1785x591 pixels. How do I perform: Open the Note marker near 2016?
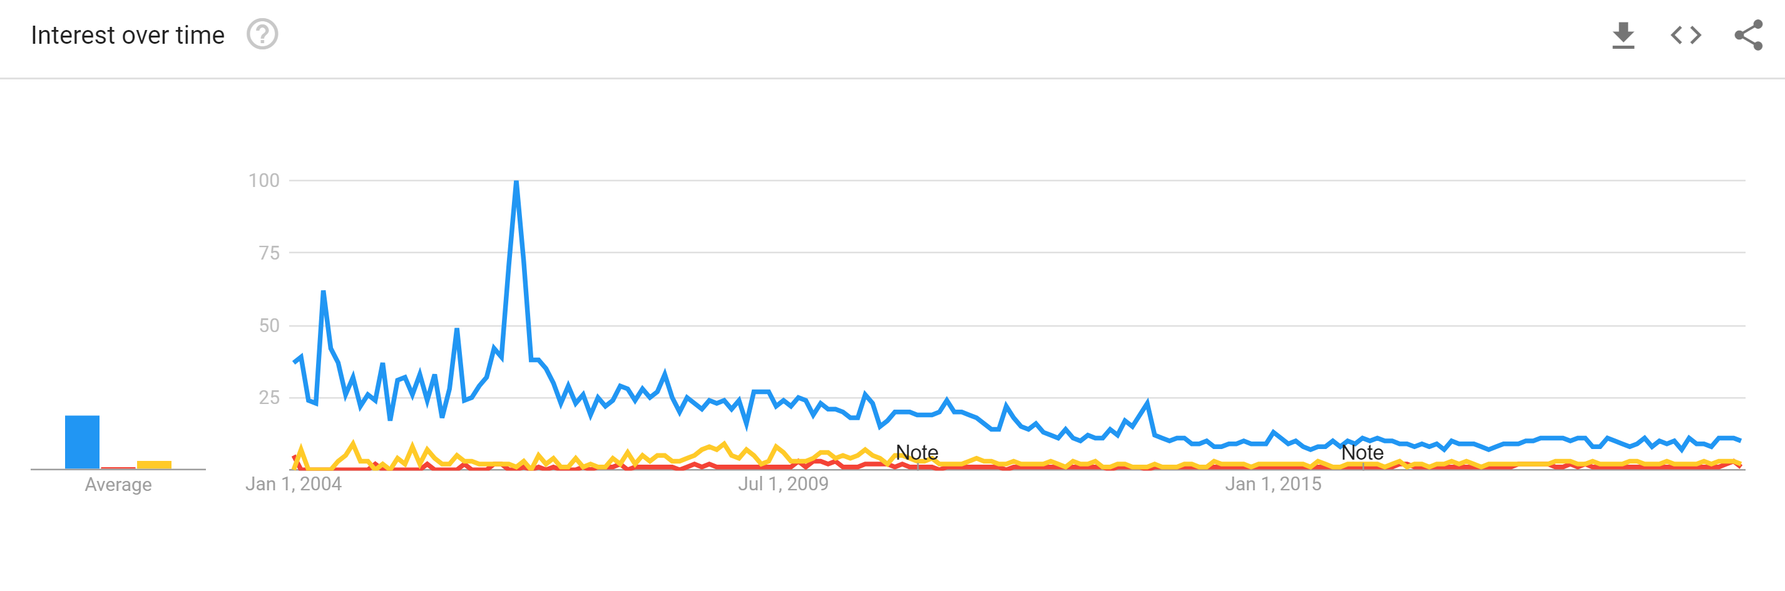coord(1363,453)
